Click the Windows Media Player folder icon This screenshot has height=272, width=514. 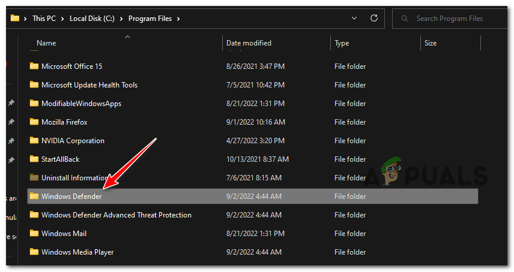coord(34,252)
